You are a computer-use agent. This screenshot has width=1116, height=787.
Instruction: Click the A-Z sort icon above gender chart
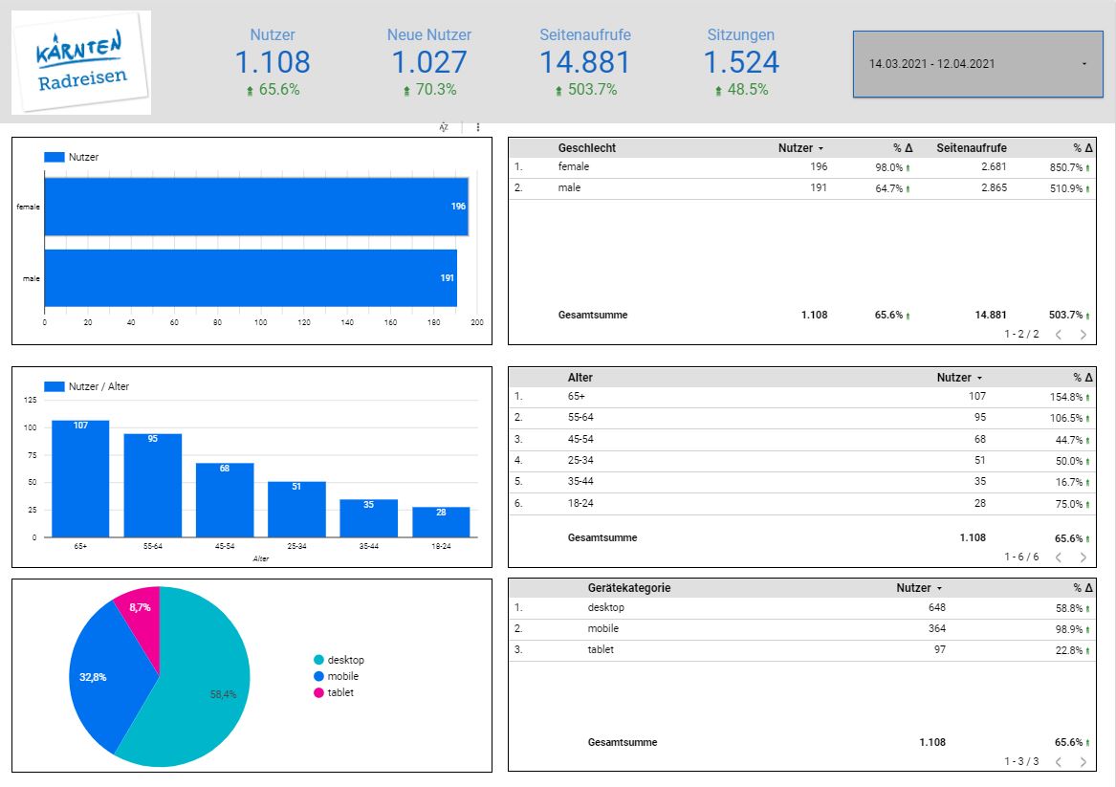click(444, 127)
